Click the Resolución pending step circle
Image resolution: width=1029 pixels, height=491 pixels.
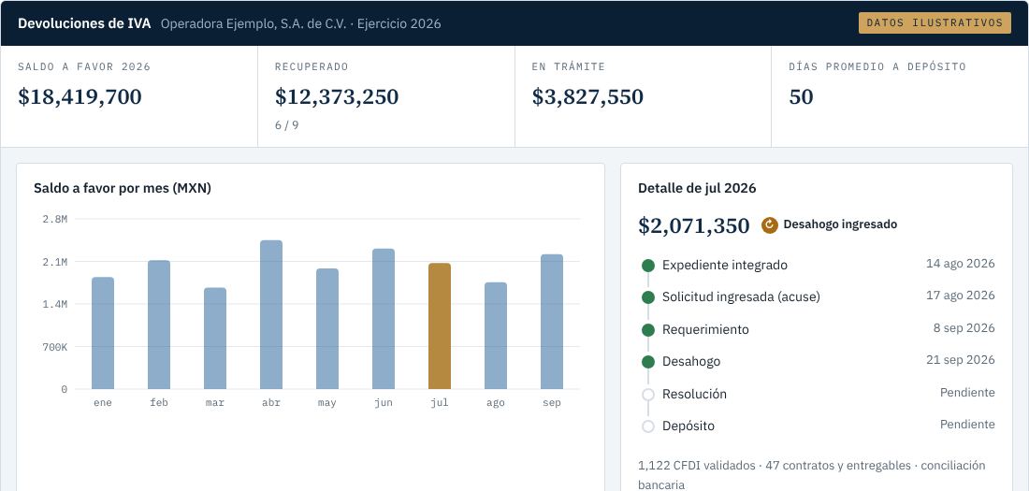647,395
